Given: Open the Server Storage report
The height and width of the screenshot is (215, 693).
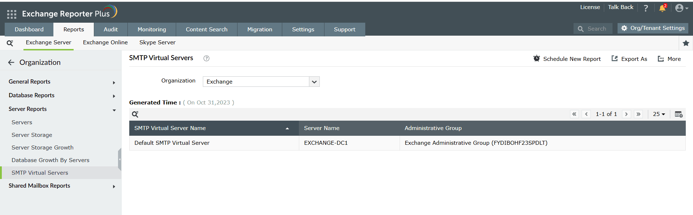Looking at the screenshot, I should click(x=32, y=135).
